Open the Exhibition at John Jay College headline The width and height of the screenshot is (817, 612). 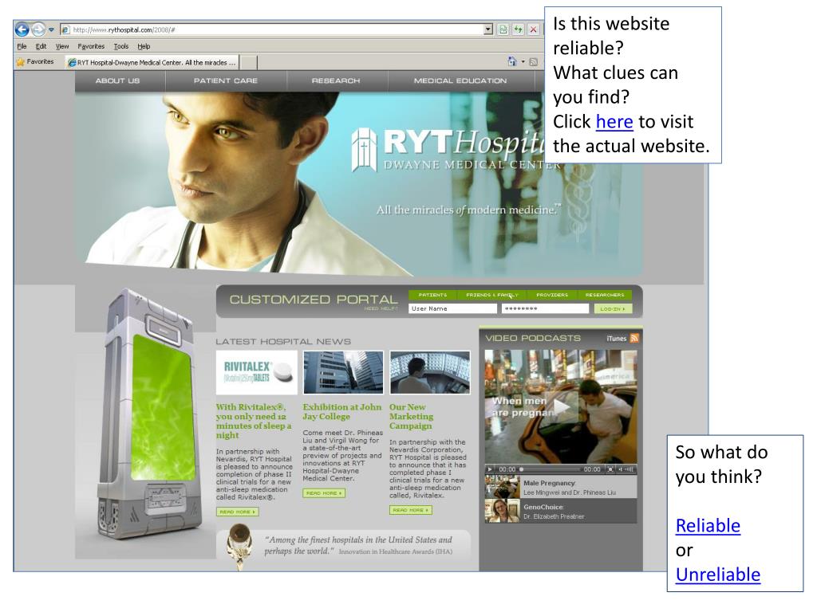coord(341,412)
